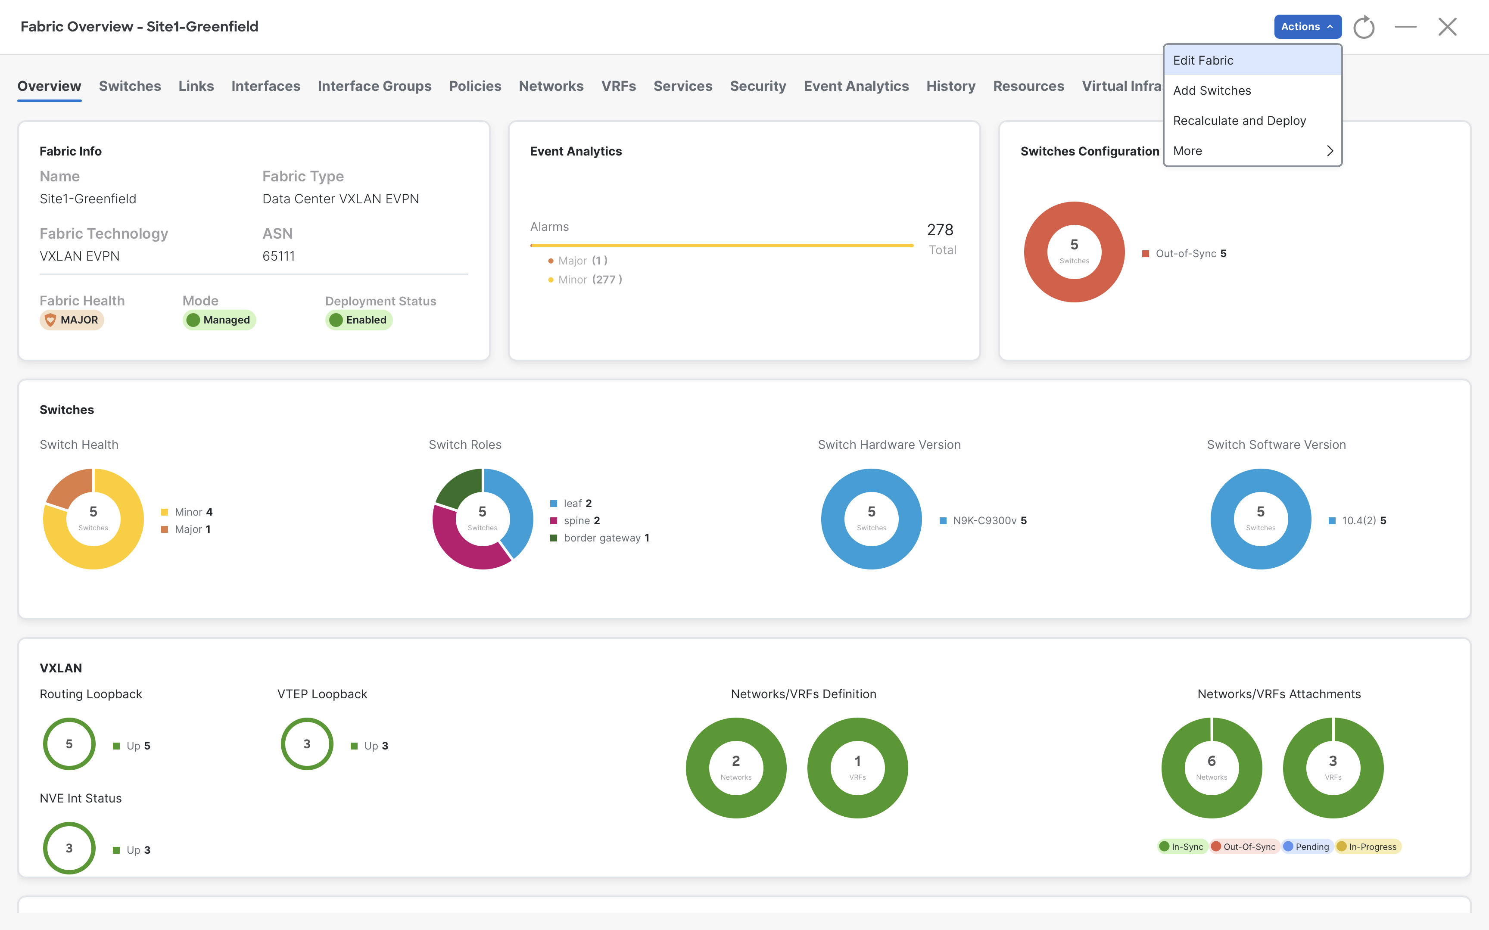This screenshot has width=1489, height=930.
Task: Click the green Managed mode status dot
Action: (193, 320)
